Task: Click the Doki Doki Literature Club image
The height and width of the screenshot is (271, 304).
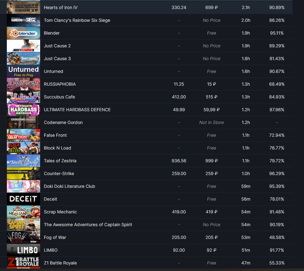Action: pyautogui.click(x=23, y=186)
